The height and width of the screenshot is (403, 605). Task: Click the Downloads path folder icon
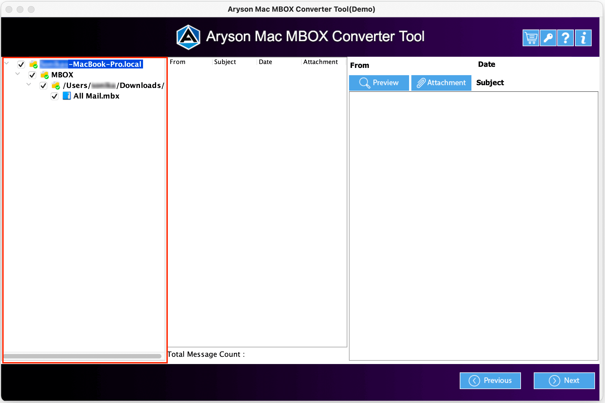pos(56,85)
